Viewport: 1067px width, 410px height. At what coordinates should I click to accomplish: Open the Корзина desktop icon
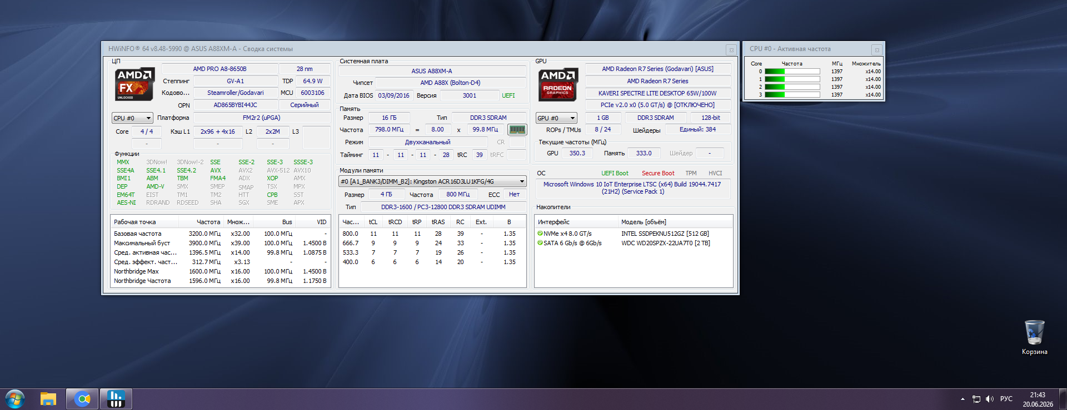click(1034, 337)
